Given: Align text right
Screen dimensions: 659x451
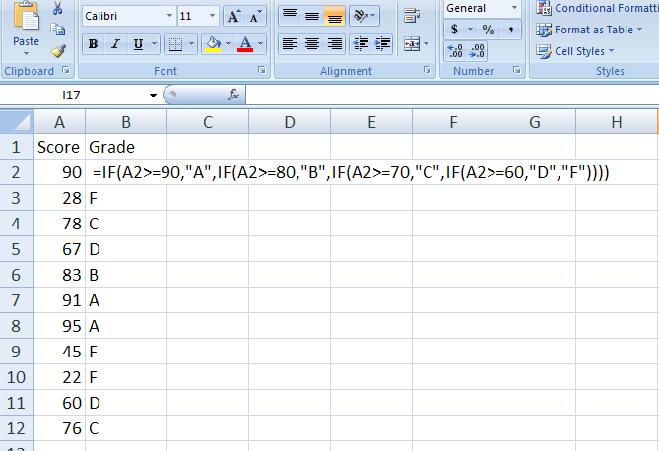Looking at the screenshot, I should pos(335,44).
